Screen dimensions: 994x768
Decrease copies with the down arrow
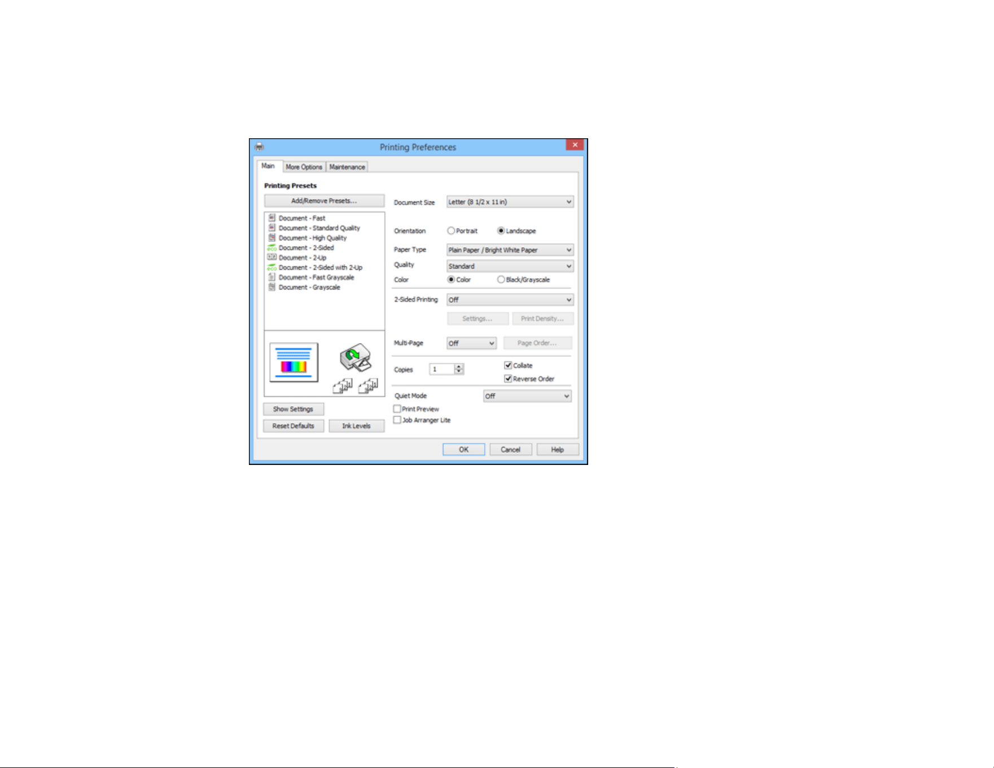459,372
